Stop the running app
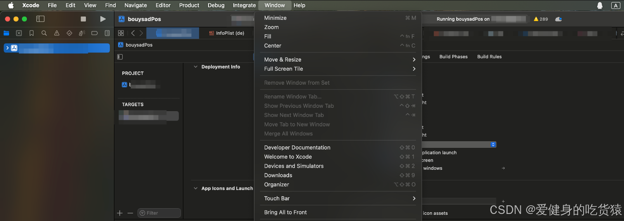 pos(83,19)
